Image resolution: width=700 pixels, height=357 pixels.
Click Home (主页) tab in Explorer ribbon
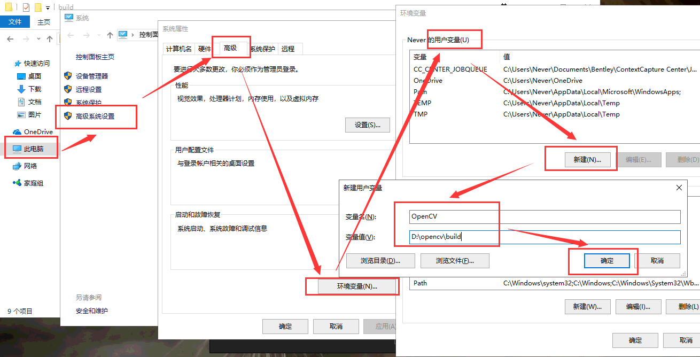click(x=44, y=22)
